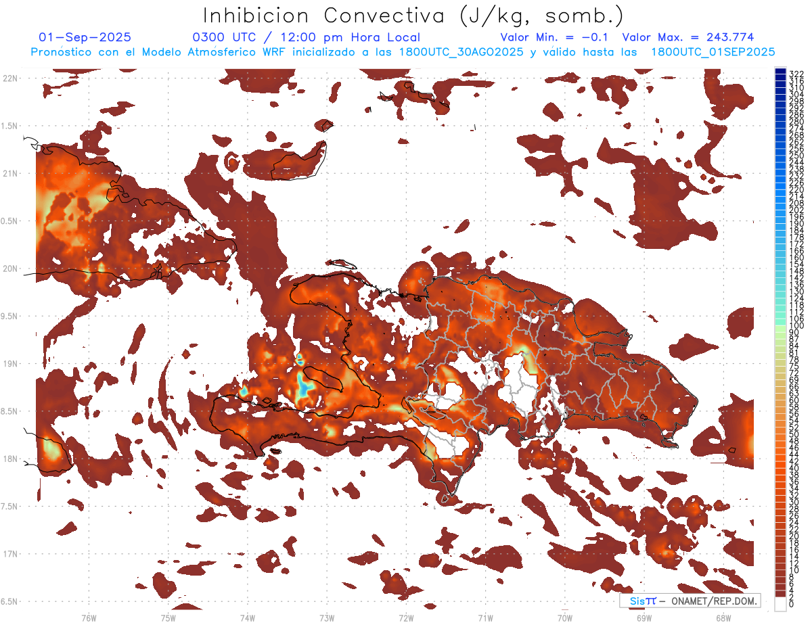812x627 pixels.
Task: Click the '73W' longitude label
Action: pyautogui.click(x=327, y=618)
